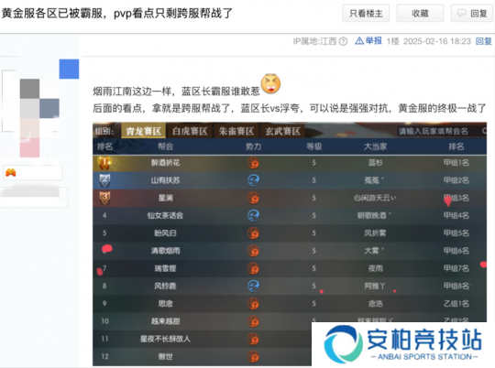The height and width of the screenshot is (368, 495).
Task: Click the orange faction icon for 醉酒折花
Action: tap(253, 163)
